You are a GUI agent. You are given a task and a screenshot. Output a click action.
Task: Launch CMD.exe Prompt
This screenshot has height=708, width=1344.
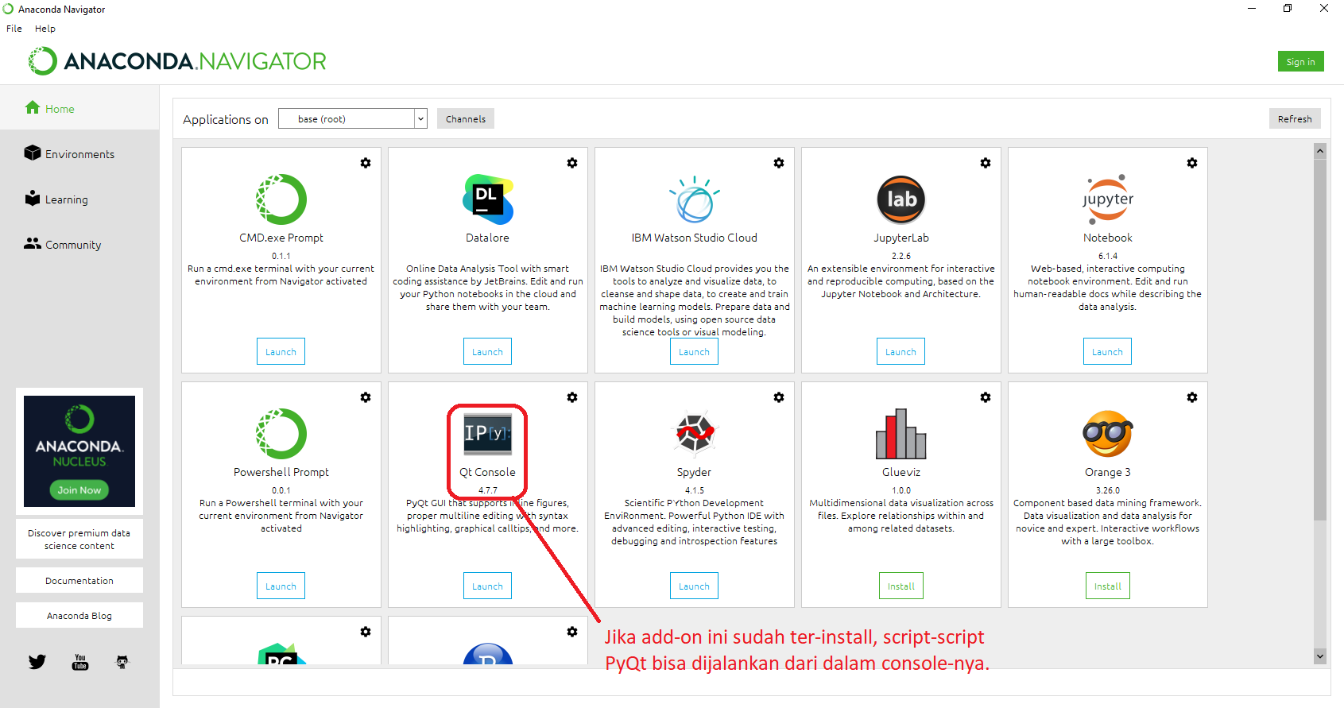(281, 351)
